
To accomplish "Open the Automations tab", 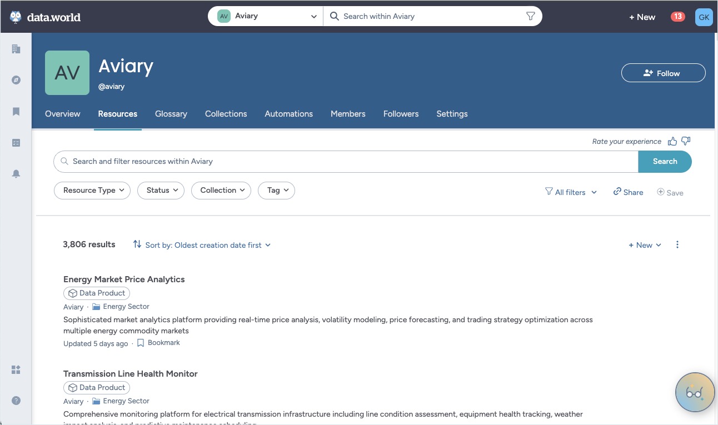I will pyautogui.click(x=289, y=114).
